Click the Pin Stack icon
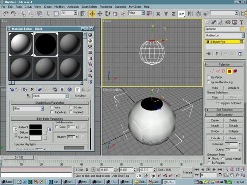247x185 pixels. [208, 53]
